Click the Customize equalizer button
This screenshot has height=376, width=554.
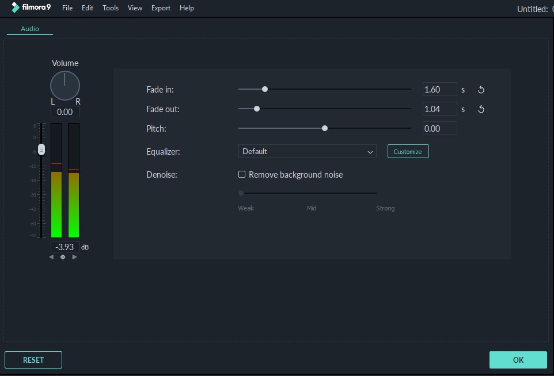tap(408, 151)
